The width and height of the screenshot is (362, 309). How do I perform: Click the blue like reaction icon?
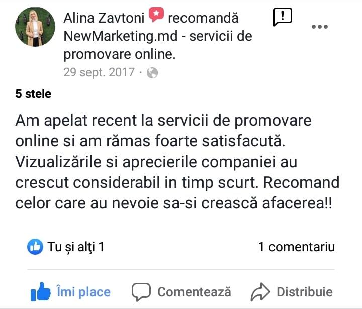click(35, 247)
